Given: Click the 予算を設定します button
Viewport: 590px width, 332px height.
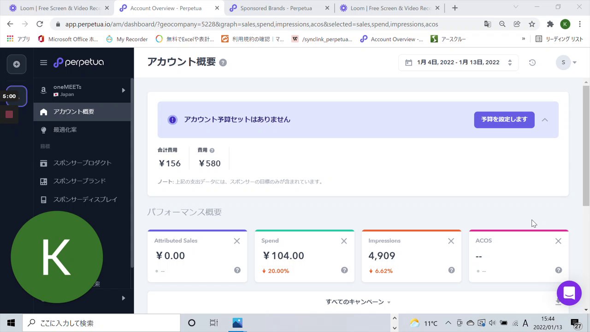Looking at the screenshot, I should (x=504, y=119).
